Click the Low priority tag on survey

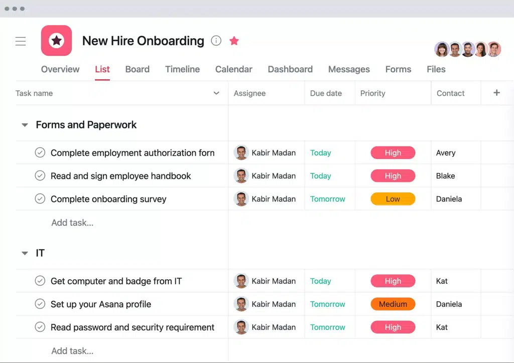[393, 199]
